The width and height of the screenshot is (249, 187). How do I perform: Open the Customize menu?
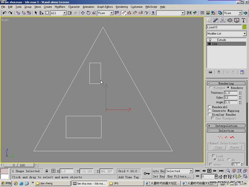click(136, 7)
